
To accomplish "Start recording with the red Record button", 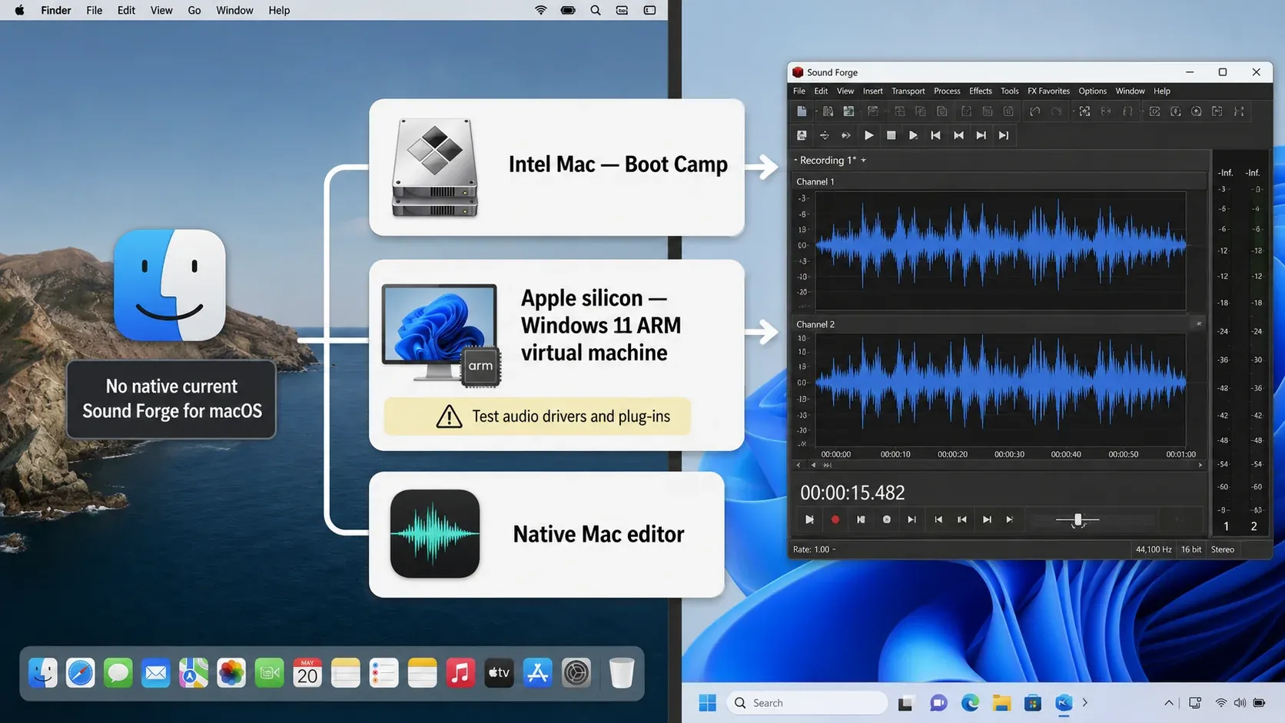I will click(835, 519).
